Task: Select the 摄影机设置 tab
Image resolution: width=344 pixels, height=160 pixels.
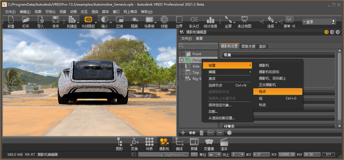Action: pyautogui.click(x=229, y=46)
